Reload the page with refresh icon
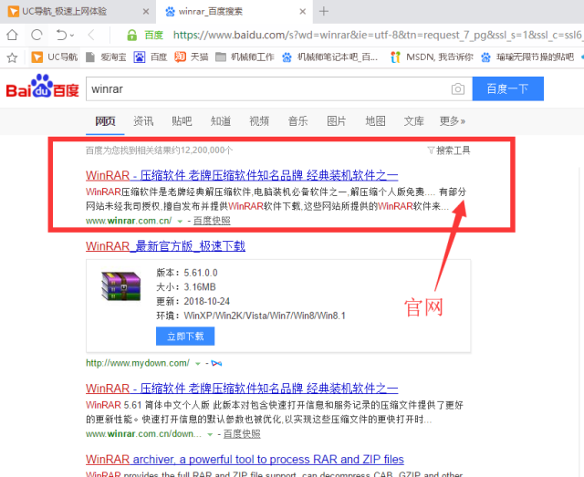Screen dimensions: 584x477 click(x=36, y=35)
